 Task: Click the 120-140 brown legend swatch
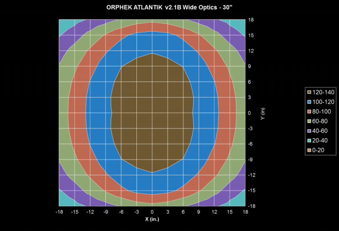coord(309,92)
